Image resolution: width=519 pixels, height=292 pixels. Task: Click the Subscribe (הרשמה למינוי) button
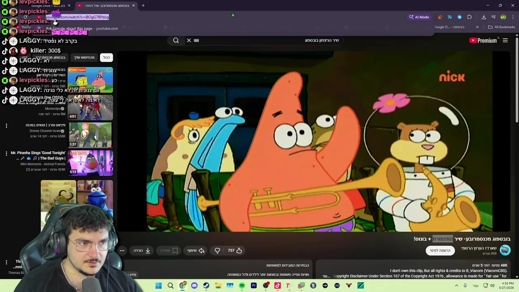tap(440, 251)
